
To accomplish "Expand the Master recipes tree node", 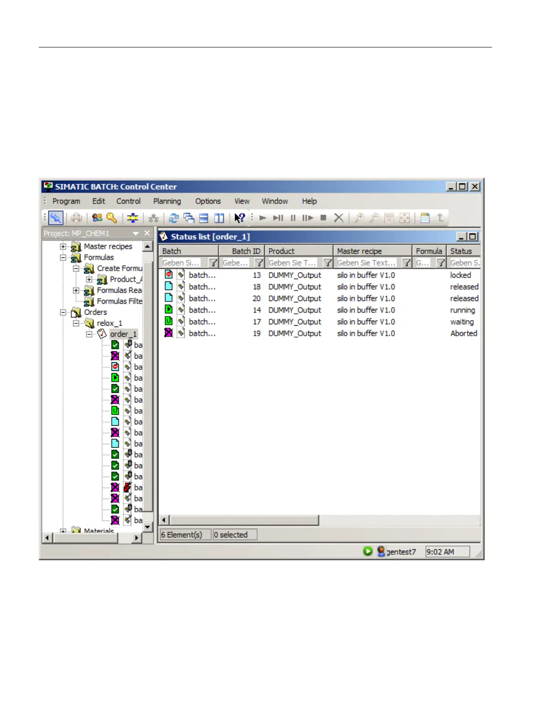I will click(x=63, y=246).
